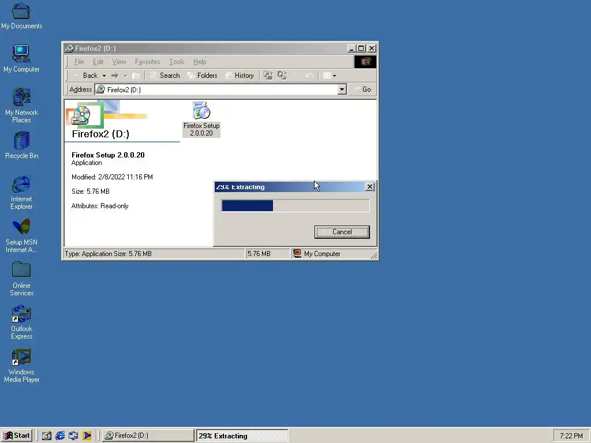The width and height of the screenshot is (591, 443).
Task: Click the Address bar field
Action: pos(216,89)
